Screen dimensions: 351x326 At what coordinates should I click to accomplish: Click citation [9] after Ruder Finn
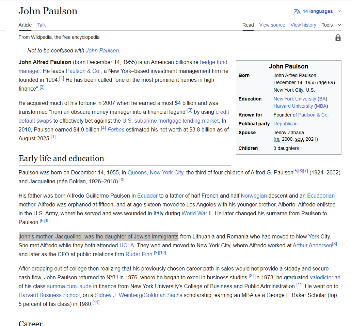pyautogui.click(x=156, y=253)
